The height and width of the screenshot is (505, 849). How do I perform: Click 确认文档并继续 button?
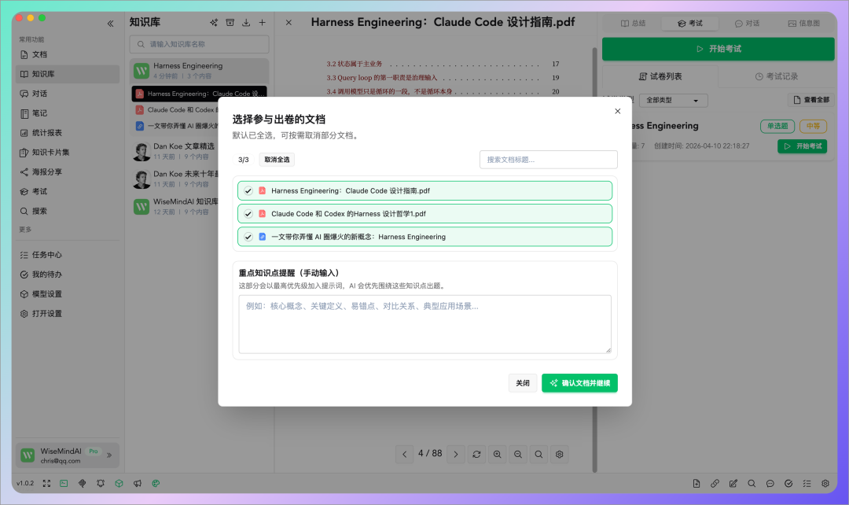pyautogui.click(x=579, y=383)
